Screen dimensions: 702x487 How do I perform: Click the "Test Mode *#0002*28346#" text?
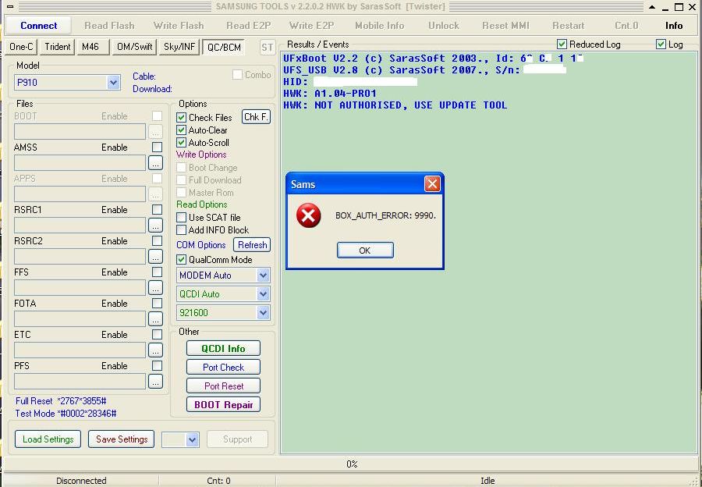pyautogui.click(x=66, y=414)
